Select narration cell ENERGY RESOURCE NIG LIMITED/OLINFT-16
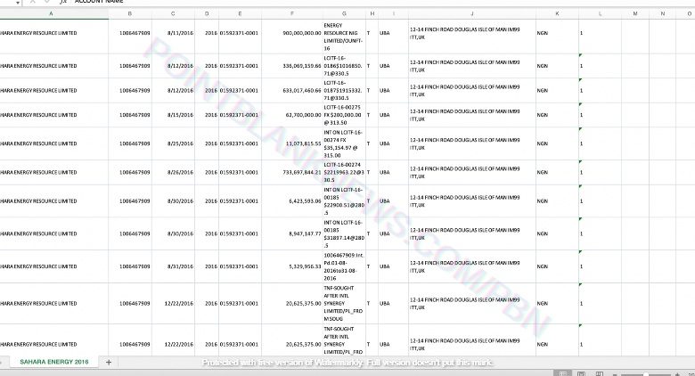 [x=344, y=37]
